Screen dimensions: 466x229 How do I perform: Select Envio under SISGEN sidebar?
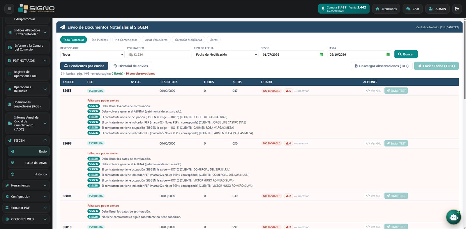pyautogui.click(x=29, y=152)
